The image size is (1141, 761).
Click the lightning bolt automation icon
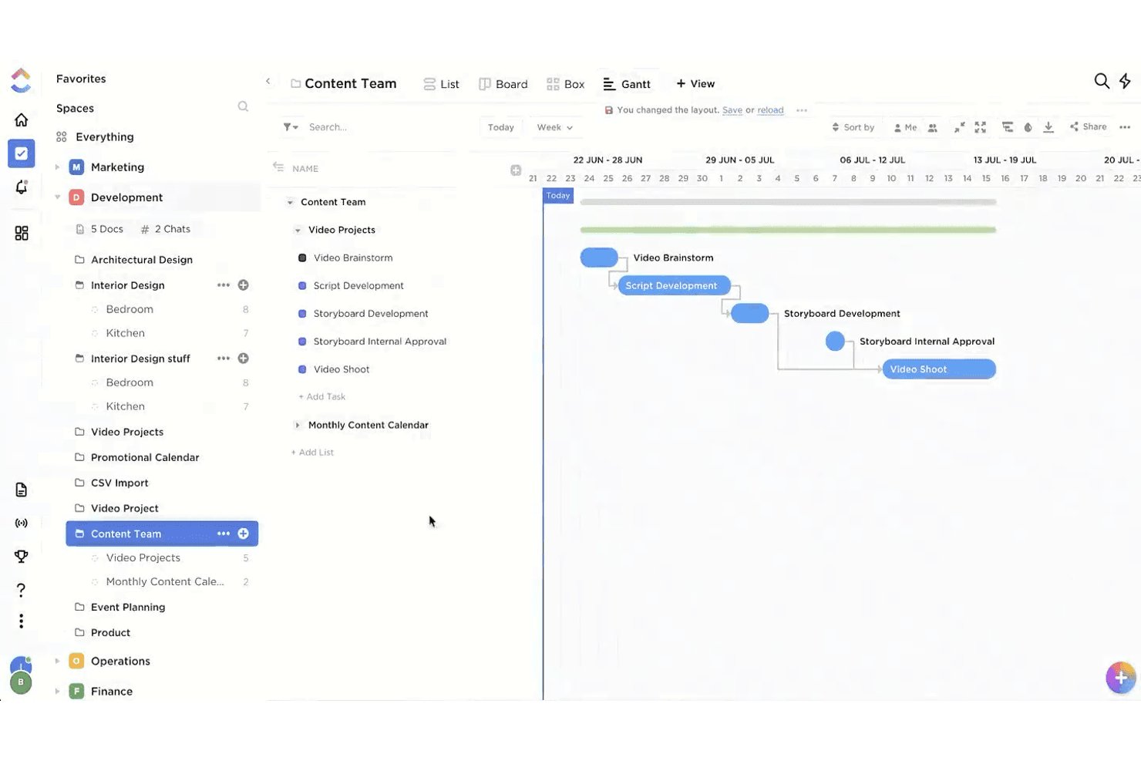pos(1126,81)
